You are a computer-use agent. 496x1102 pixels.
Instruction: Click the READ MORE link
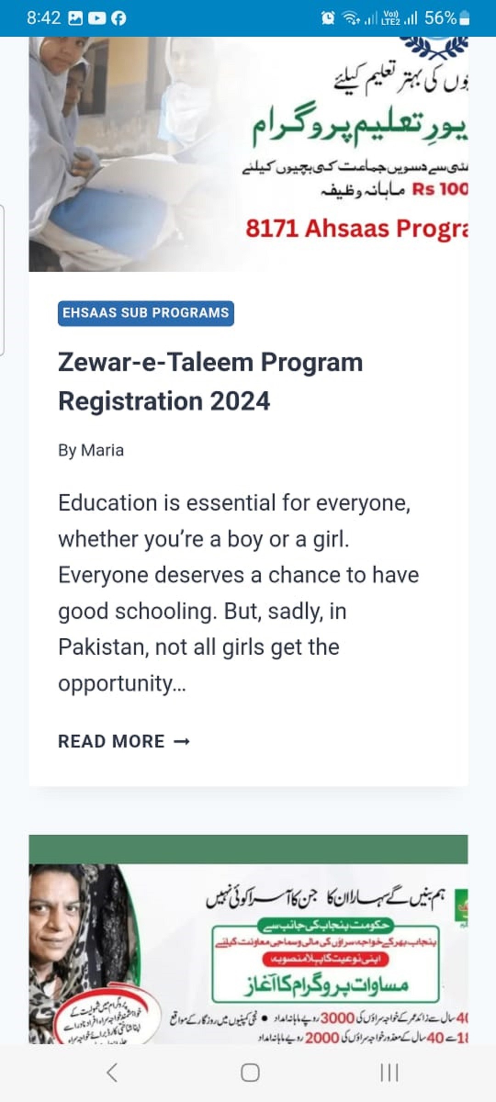coord(112,742)
